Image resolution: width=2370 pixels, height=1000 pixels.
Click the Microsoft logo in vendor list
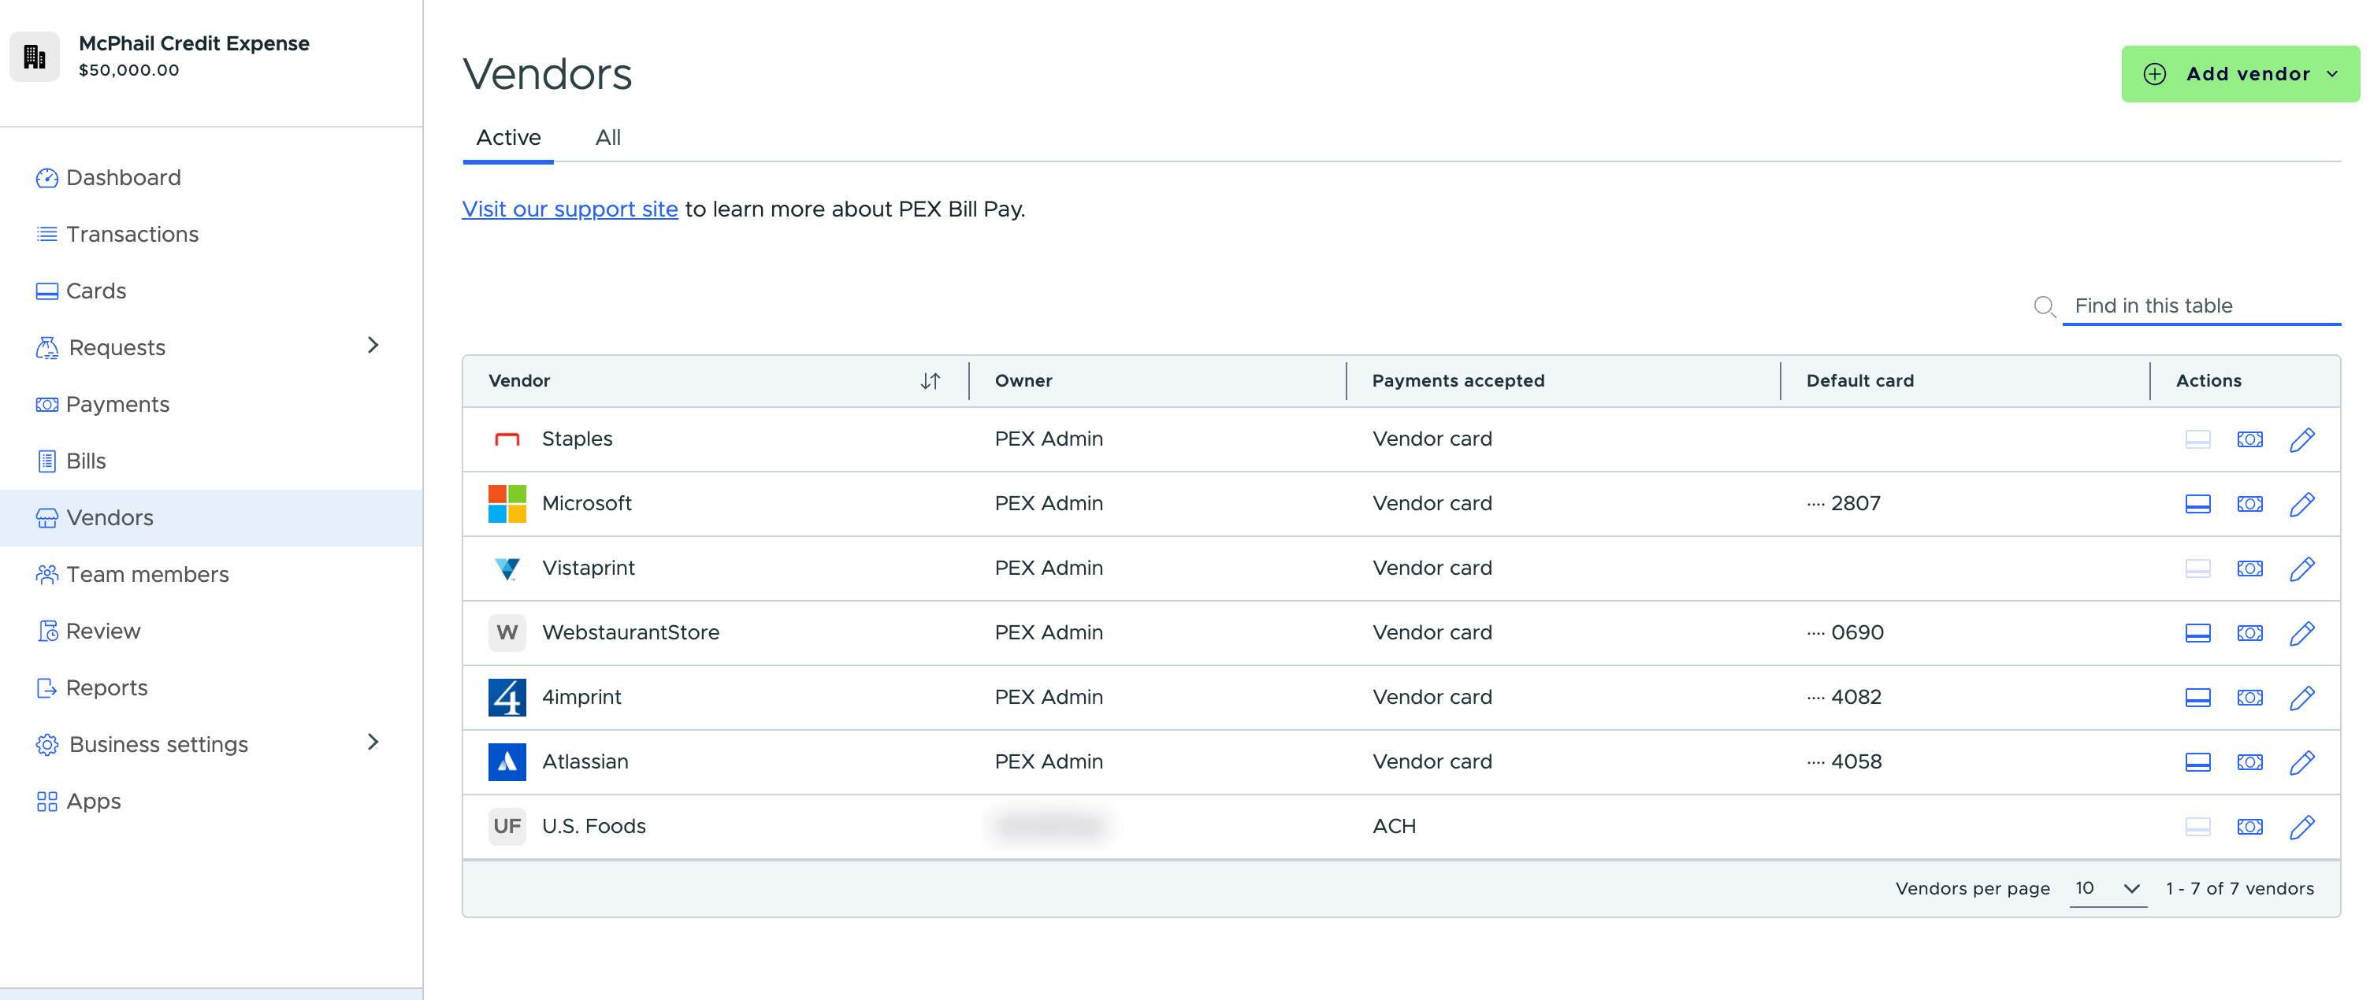click(x=507, y=504)
